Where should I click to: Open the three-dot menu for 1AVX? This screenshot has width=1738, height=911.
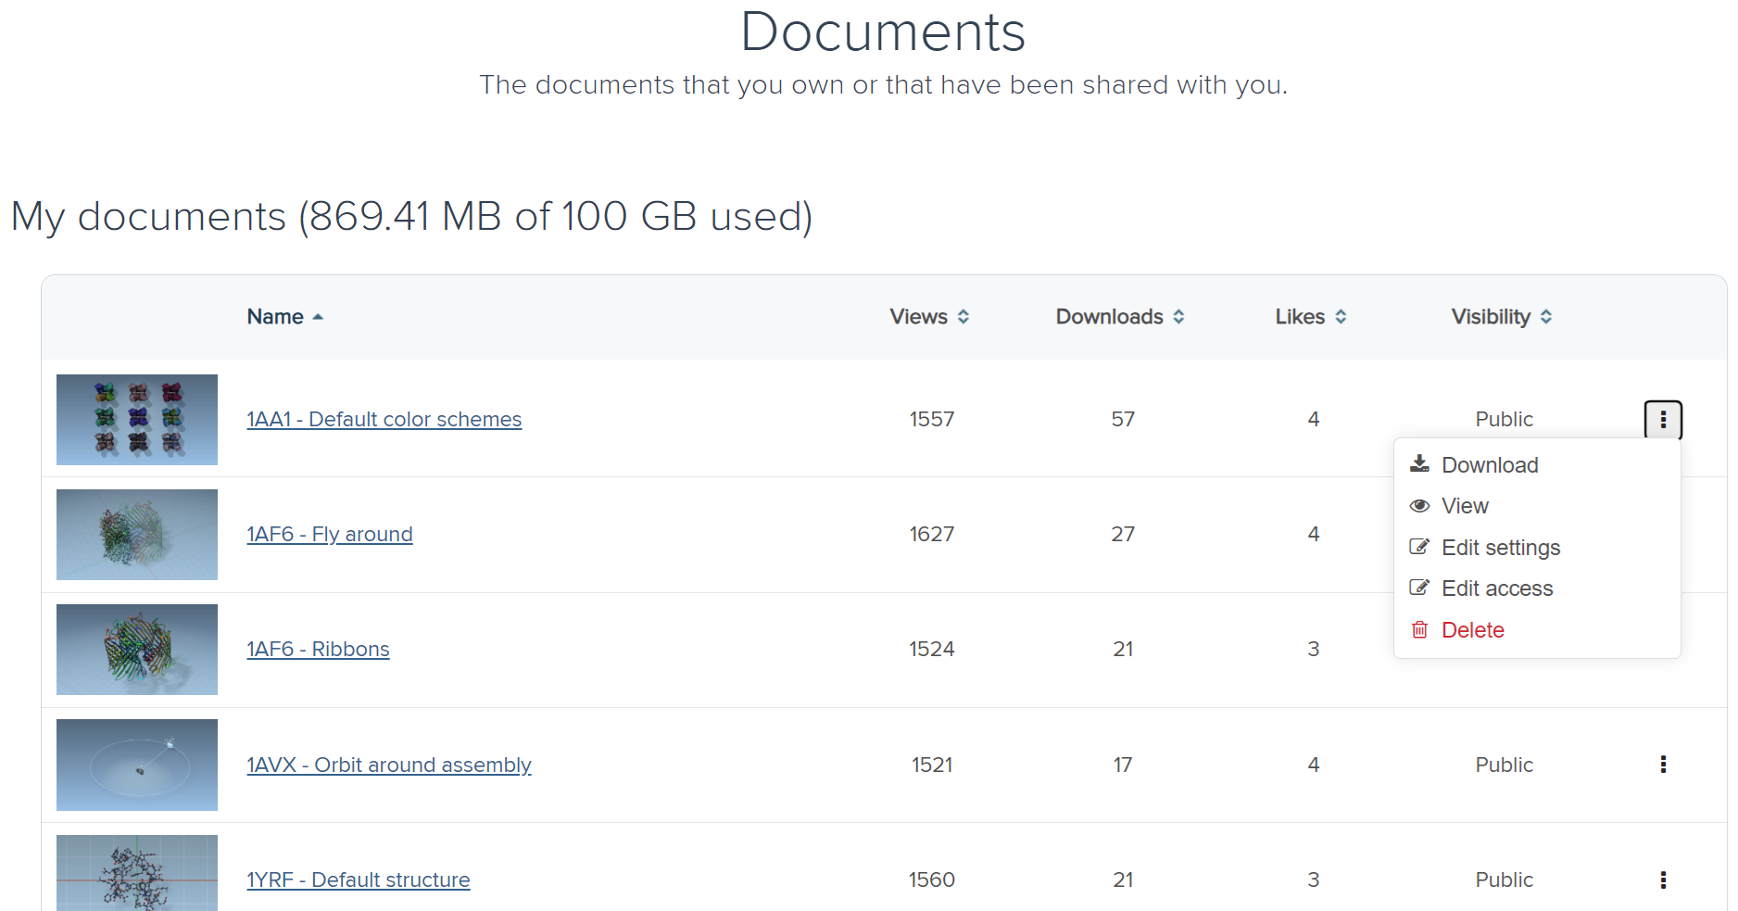[1663, 765]
